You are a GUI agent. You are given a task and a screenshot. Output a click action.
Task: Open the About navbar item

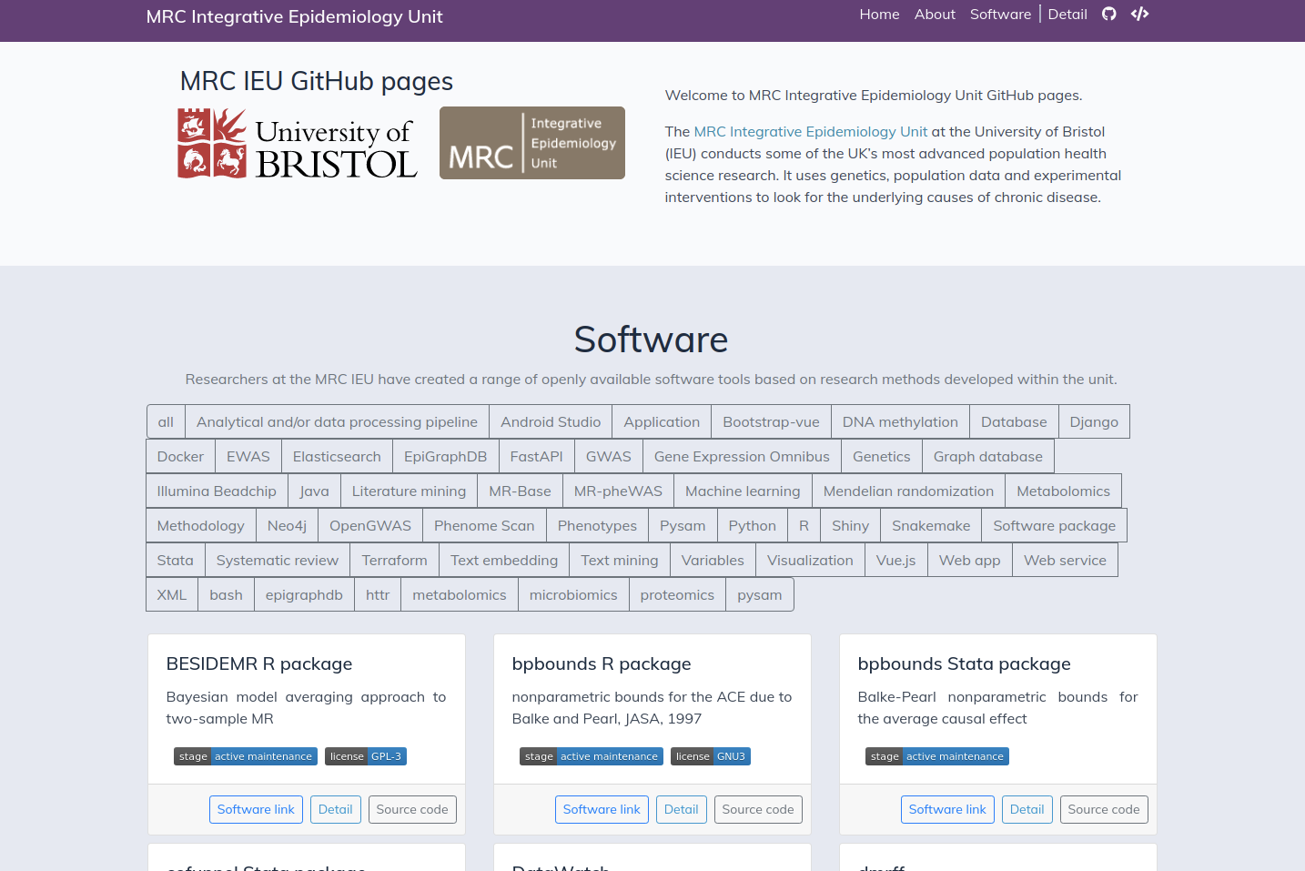coord(935,15)
